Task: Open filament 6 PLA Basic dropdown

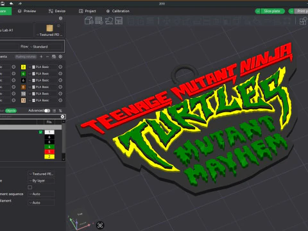Action: [x=42, y=80]
